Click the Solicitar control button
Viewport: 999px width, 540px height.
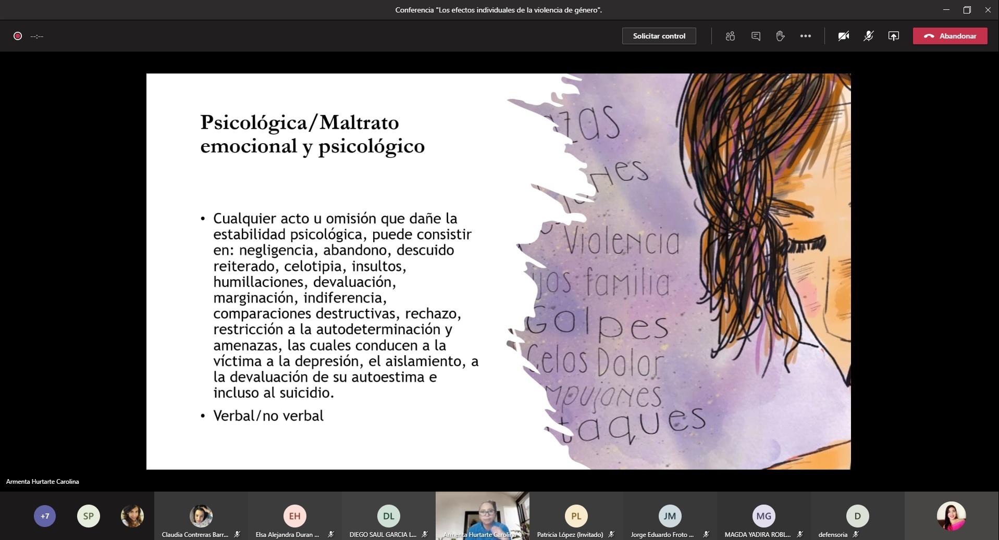(659, 36)
